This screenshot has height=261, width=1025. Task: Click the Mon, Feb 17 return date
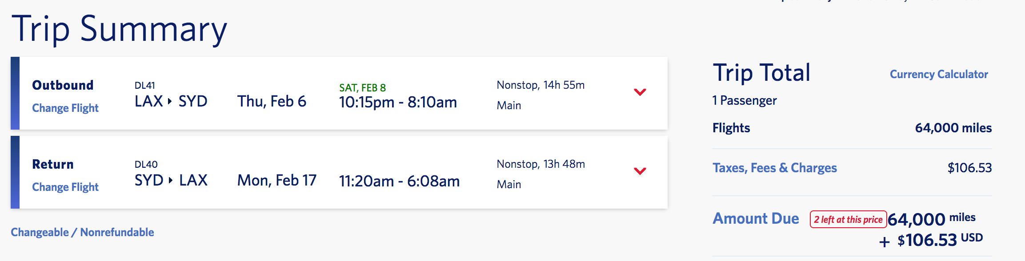[x=277, y=181]
